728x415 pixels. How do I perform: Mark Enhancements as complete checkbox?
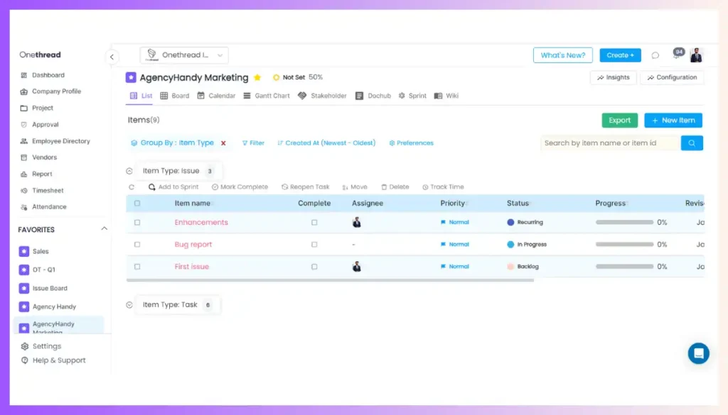pos(314,222)
